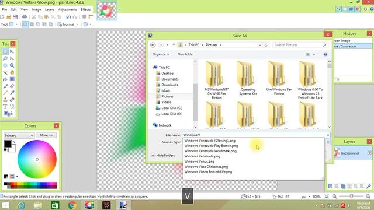Screen dimensions: 374x210
Task: Click the Open folder icon in toolbar
Action: pos(9,17)
